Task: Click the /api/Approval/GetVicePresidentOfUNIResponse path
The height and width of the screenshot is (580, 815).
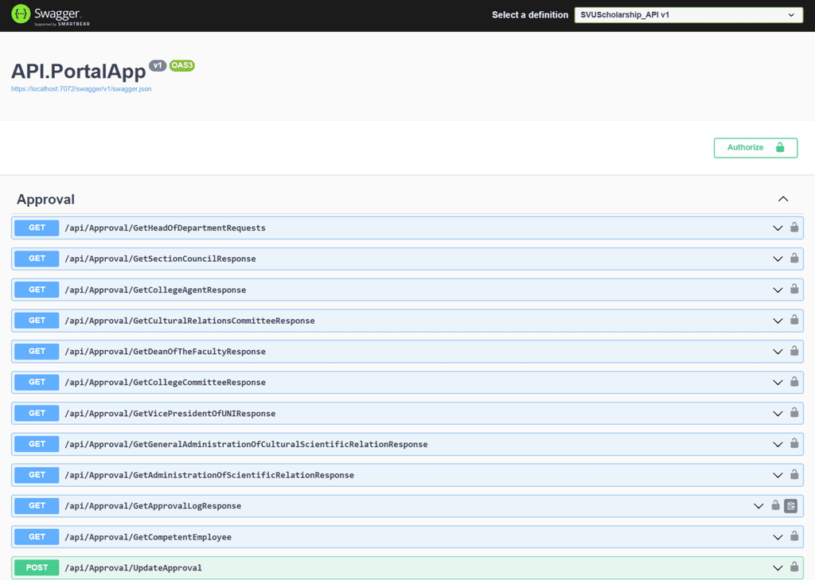Action: click(x=170, y=414)
